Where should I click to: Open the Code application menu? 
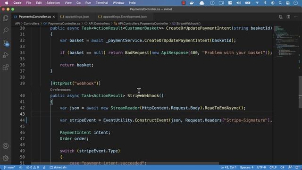click(x=17, y=3)
